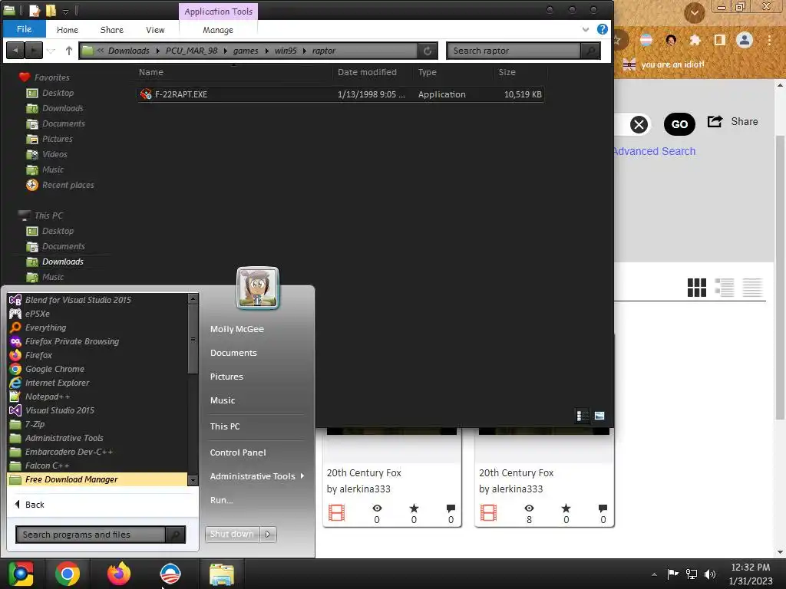Switch Explorer to details view icon
Viewport: 786px width, 589px height.
582,416
